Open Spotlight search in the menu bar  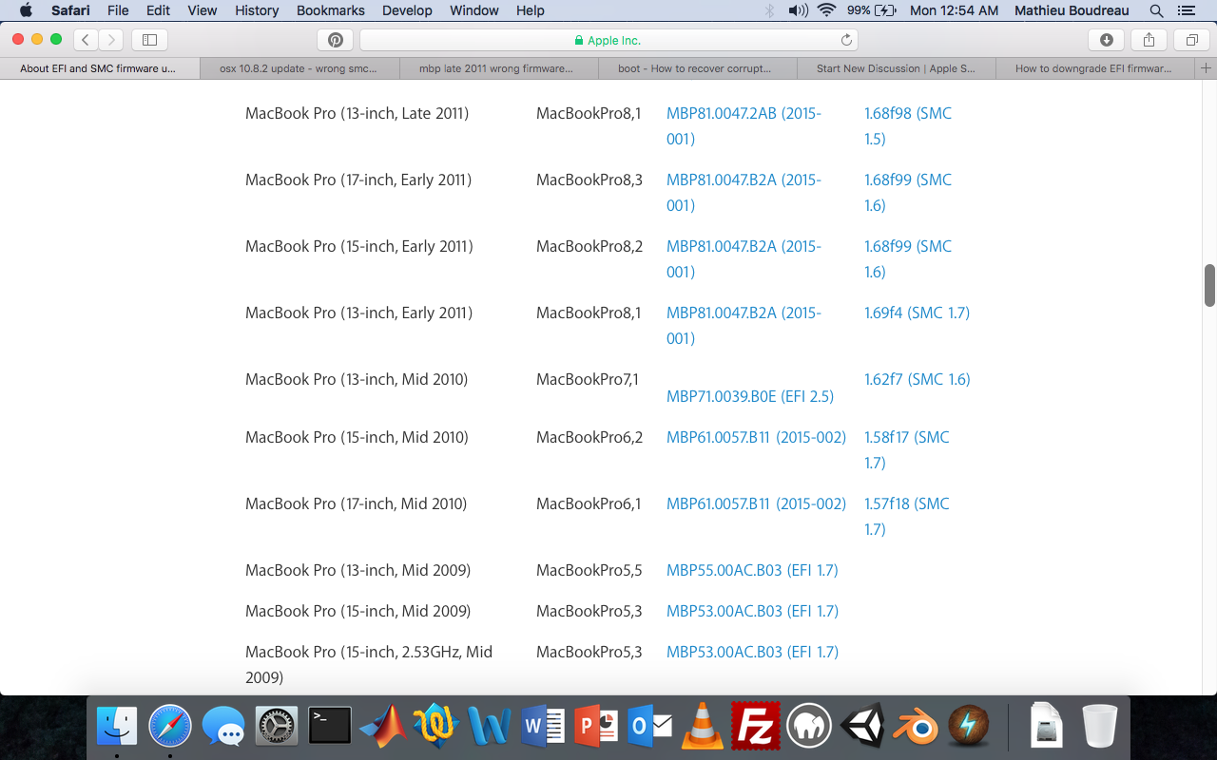1157,10
